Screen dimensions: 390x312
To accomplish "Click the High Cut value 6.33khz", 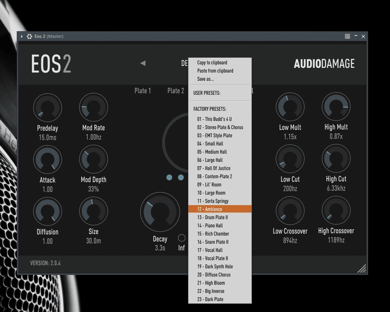I will tap(336, 188).
